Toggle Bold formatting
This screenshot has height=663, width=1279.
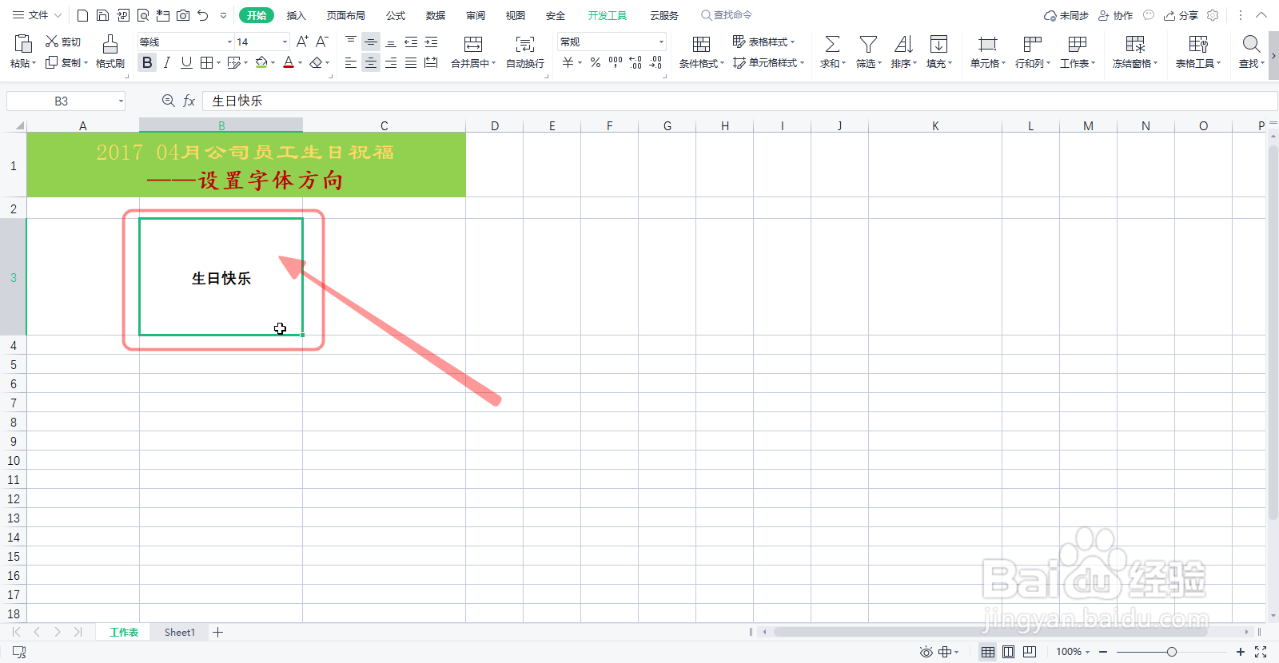tap(147, 62)
